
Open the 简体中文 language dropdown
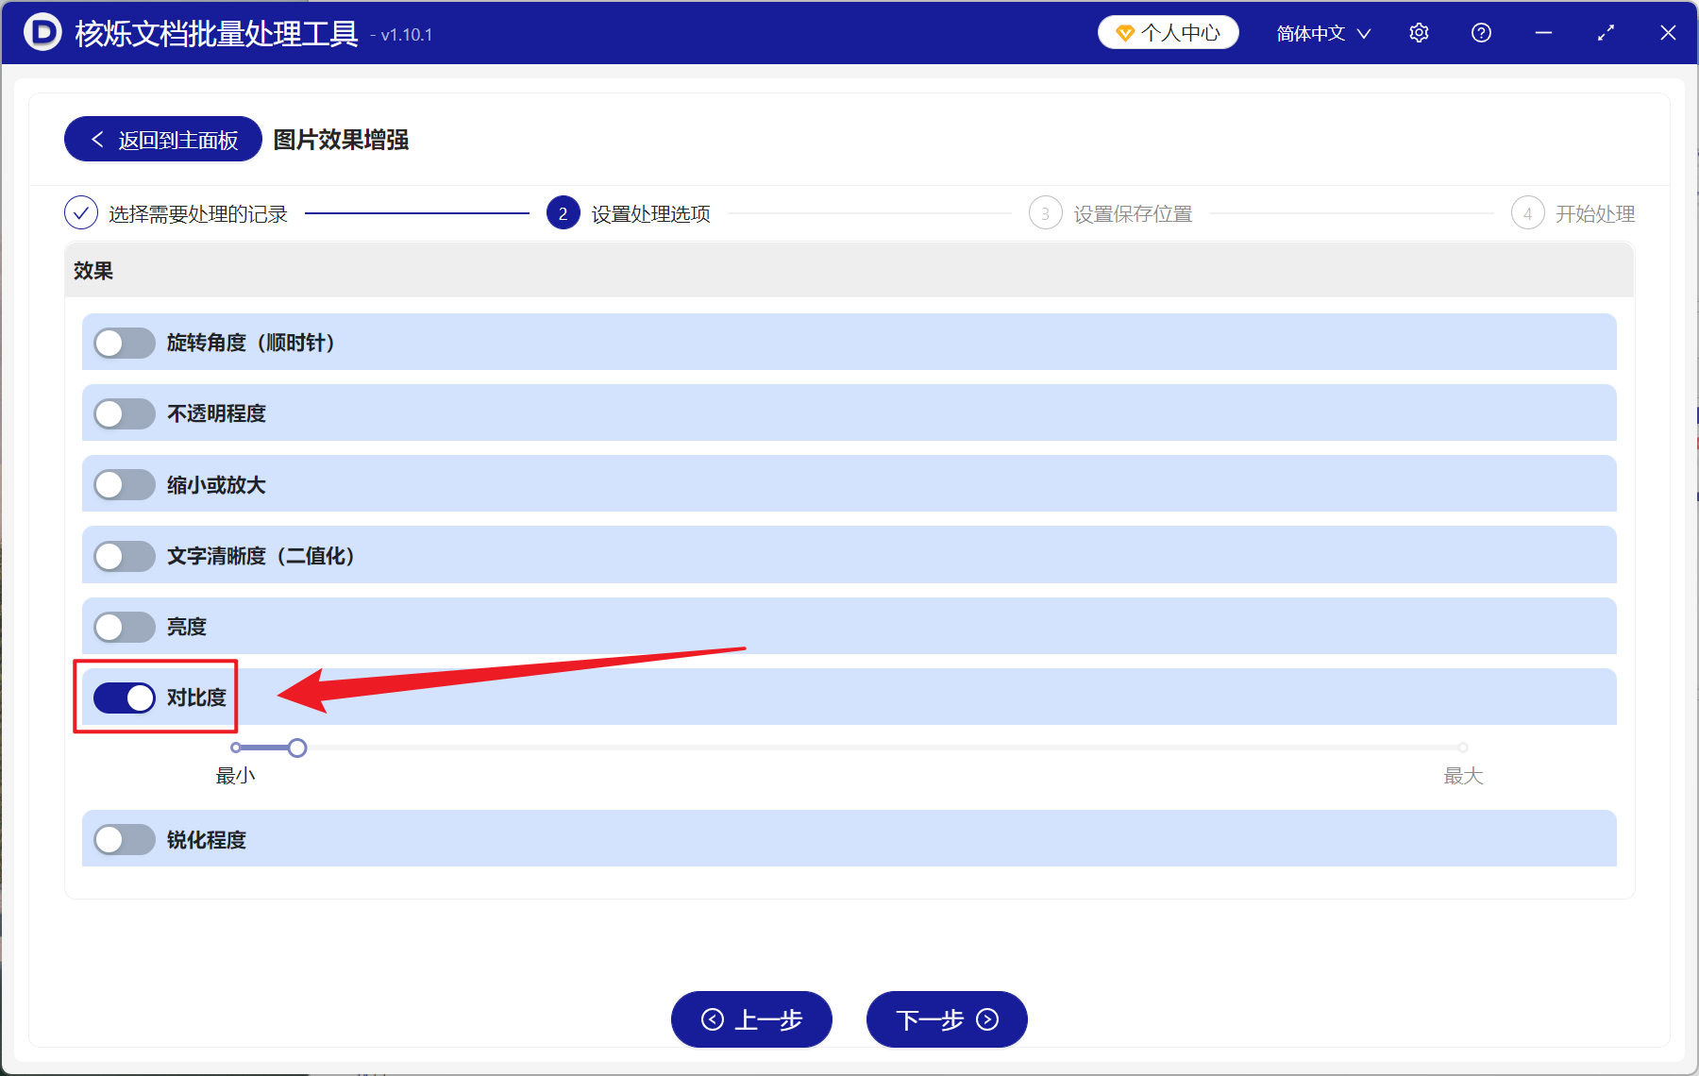pyautogui.click(x=1321, y=32)
